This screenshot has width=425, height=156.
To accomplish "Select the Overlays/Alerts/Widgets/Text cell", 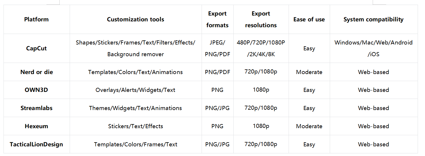I will 135,90.
